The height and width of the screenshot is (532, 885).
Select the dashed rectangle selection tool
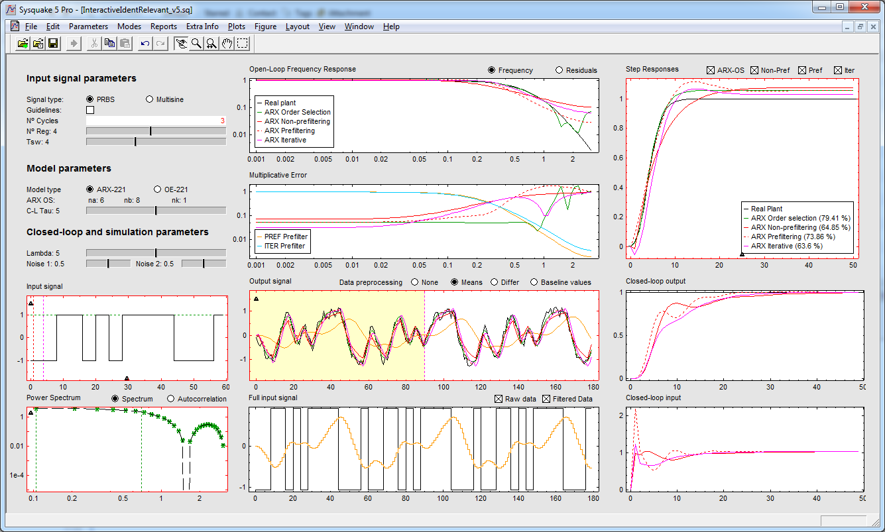[243, 44]
